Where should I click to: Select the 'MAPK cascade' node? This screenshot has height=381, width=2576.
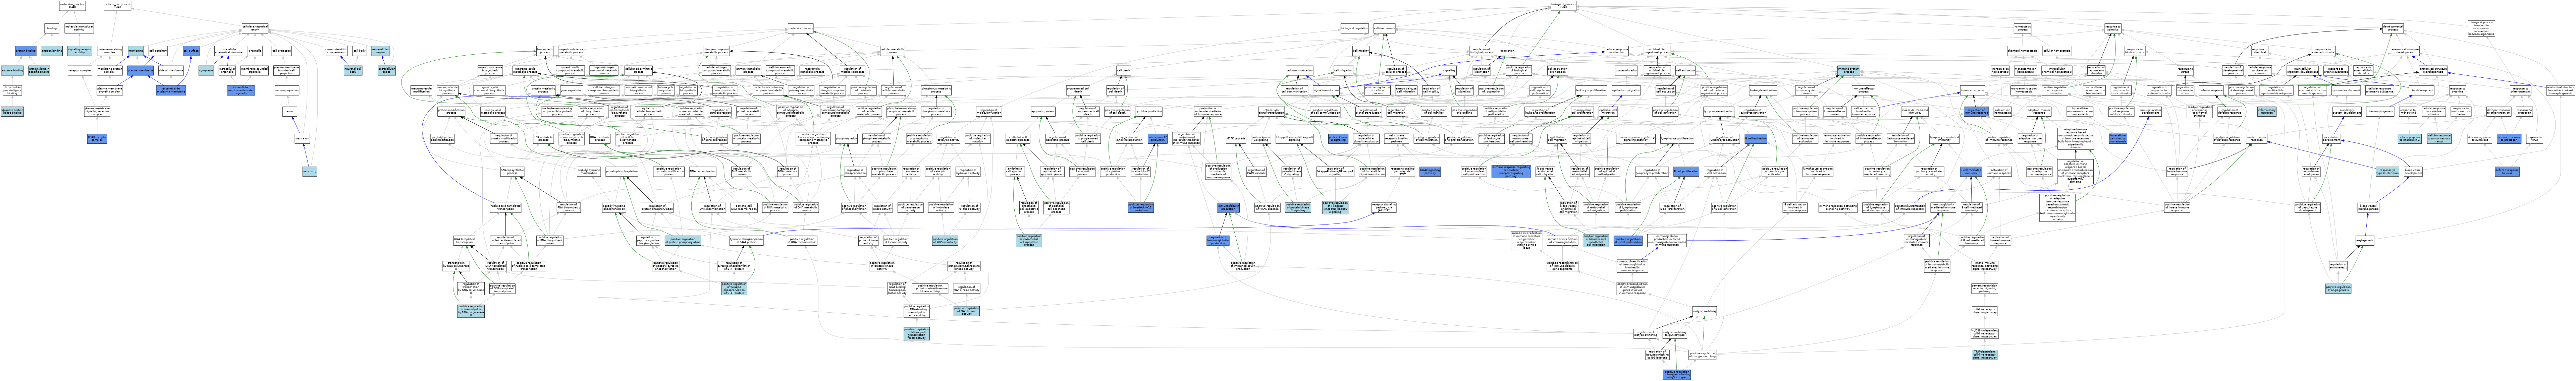[x=1236, y=139]
